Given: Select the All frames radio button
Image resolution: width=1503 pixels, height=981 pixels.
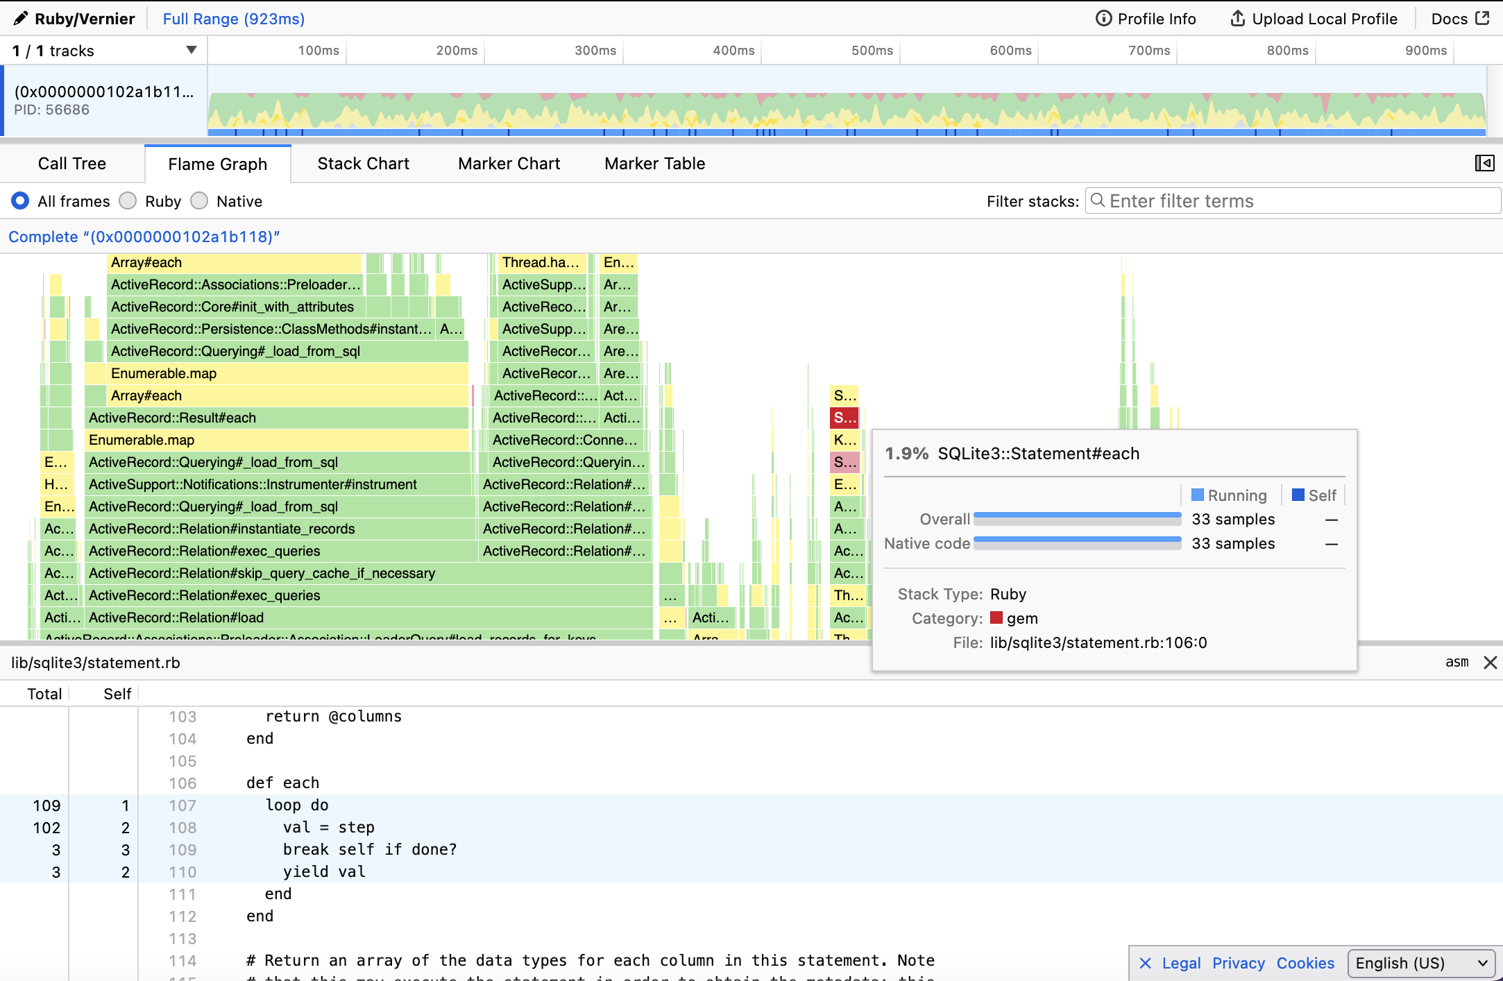Looking at the screenshot, I should point(20,201).
